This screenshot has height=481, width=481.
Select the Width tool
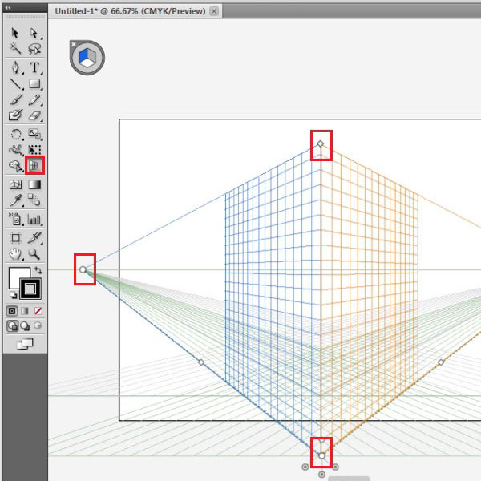16,150
